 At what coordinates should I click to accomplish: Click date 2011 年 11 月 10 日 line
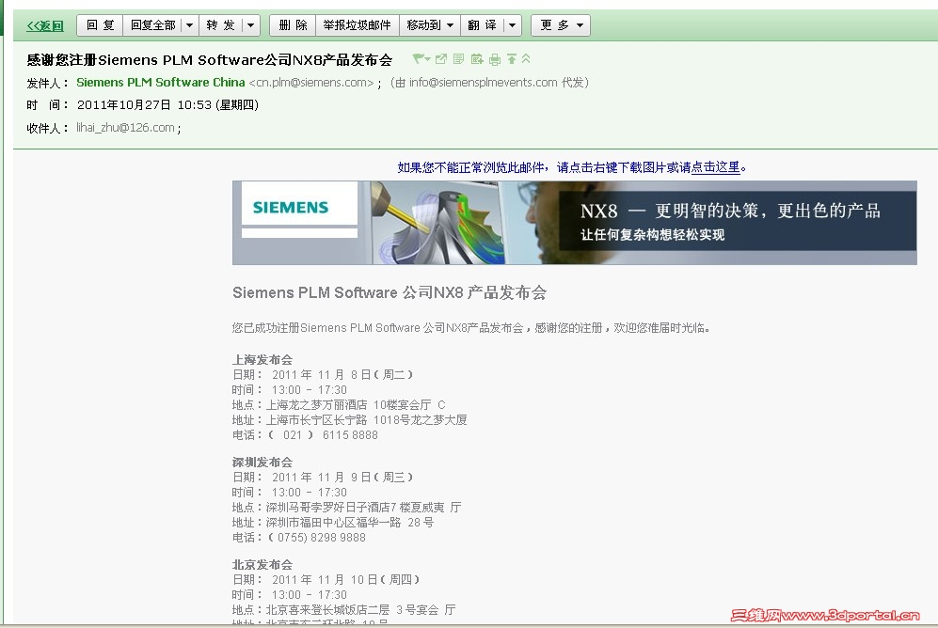pos(326,580)
